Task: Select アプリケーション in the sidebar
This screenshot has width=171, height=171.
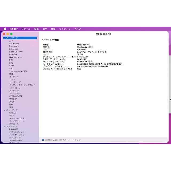Action: click(x=17, y=135)
